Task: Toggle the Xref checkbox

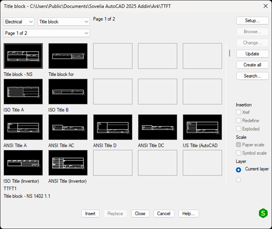Action: pos(238,112)
